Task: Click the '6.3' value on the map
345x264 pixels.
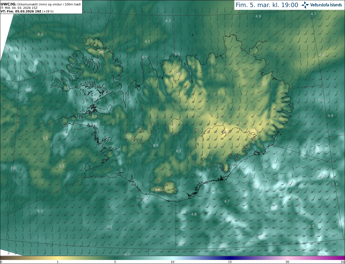Action: (x=40, y=211)
